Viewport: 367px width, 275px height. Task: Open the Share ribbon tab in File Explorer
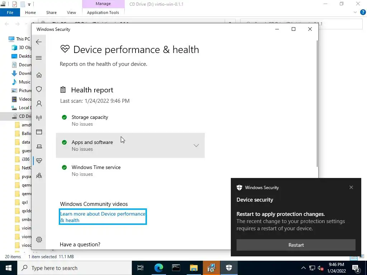[x=51, y=13]
